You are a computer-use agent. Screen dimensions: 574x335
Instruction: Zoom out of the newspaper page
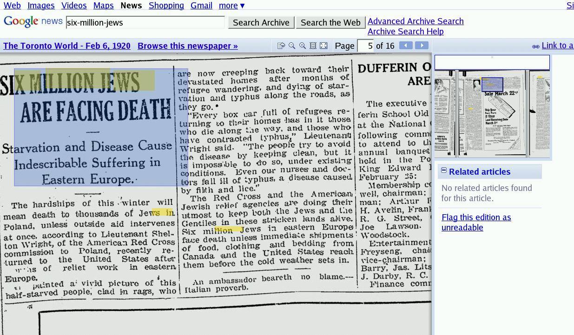pos(292,46)
